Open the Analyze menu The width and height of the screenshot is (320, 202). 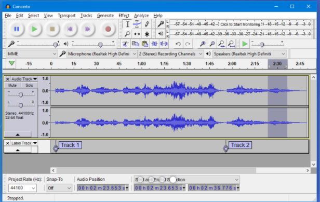click(x=141, y=16)
